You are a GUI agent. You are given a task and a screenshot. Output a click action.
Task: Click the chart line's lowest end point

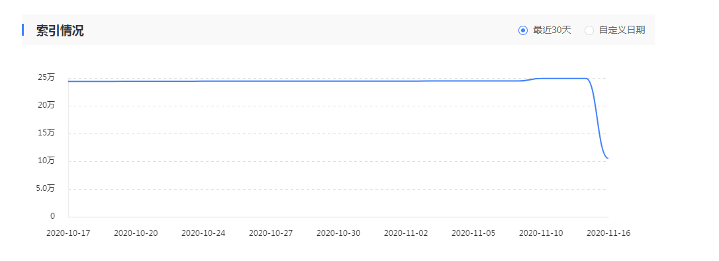tap(608, 159)
